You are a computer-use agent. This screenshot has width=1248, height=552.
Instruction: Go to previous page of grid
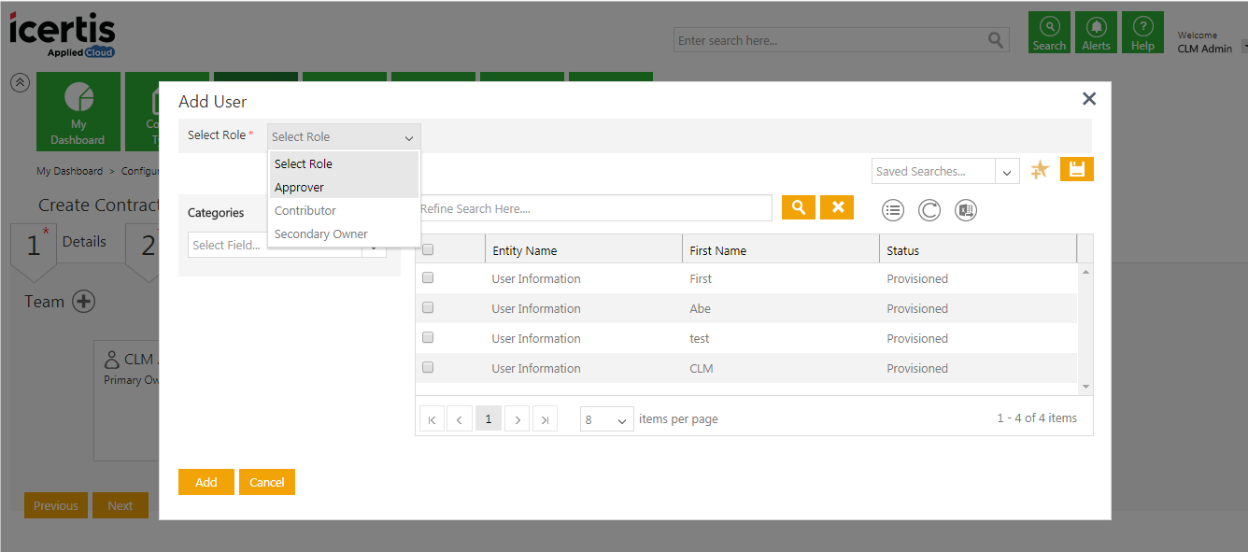(x=459, y=419)
